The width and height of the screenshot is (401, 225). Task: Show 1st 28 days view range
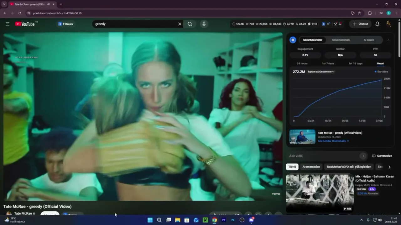pos(356,63)
